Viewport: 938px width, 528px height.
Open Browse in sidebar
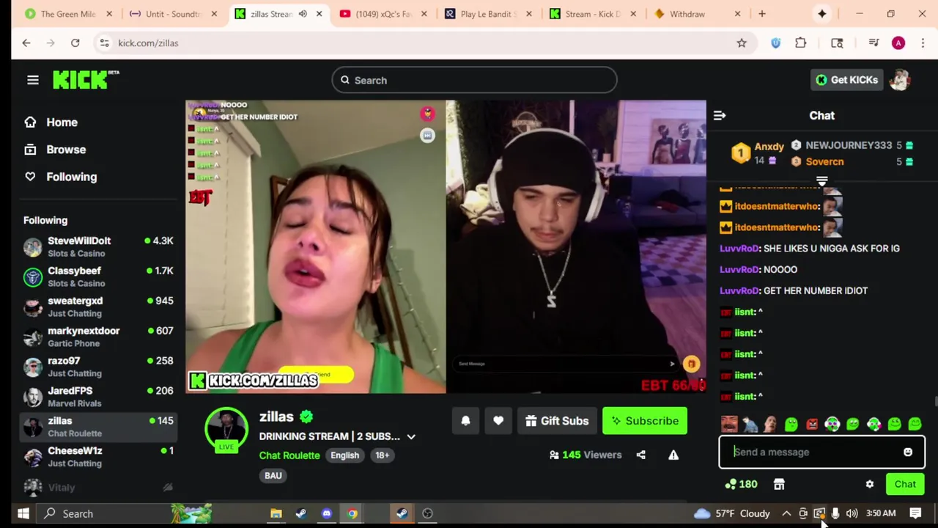click(56, 150)
